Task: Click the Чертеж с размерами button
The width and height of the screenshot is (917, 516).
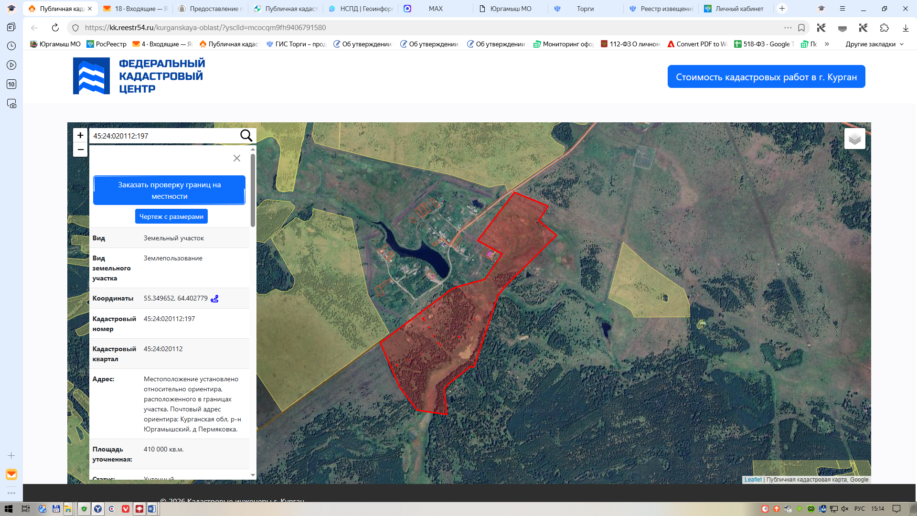Action: pos(171,216)
